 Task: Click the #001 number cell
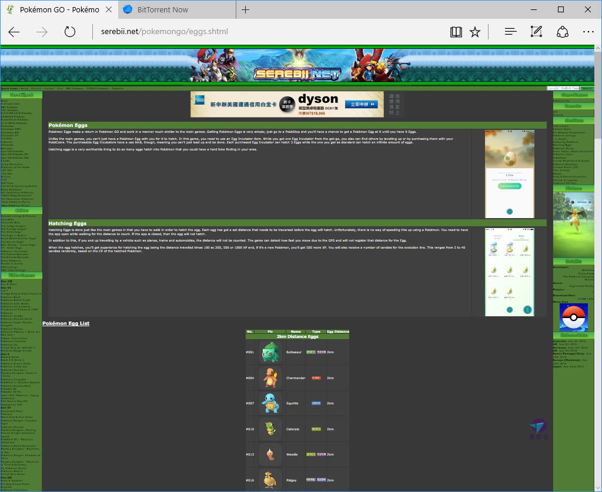[x=250, y=352]
